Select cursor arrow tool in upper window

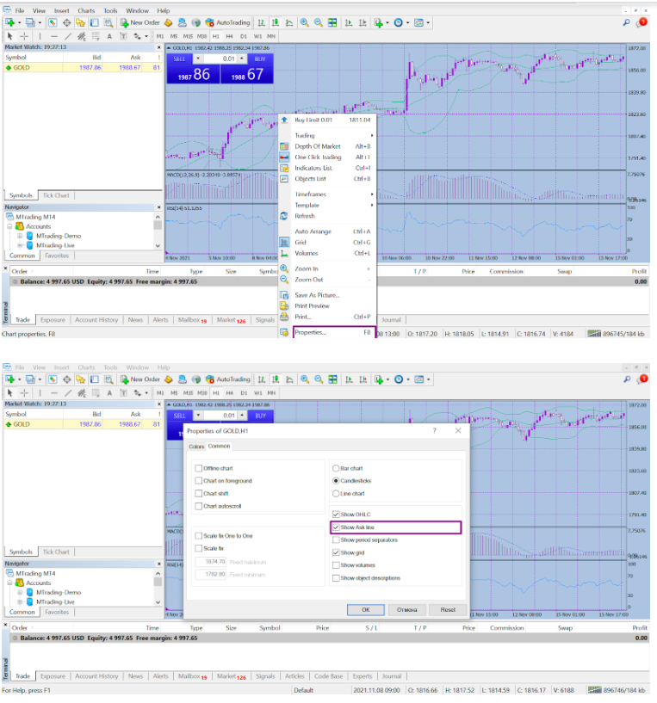(9, 36)
